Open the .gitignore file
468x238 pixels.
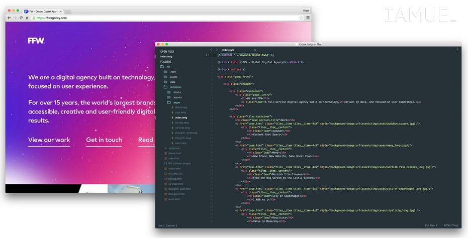click(174, 148)
